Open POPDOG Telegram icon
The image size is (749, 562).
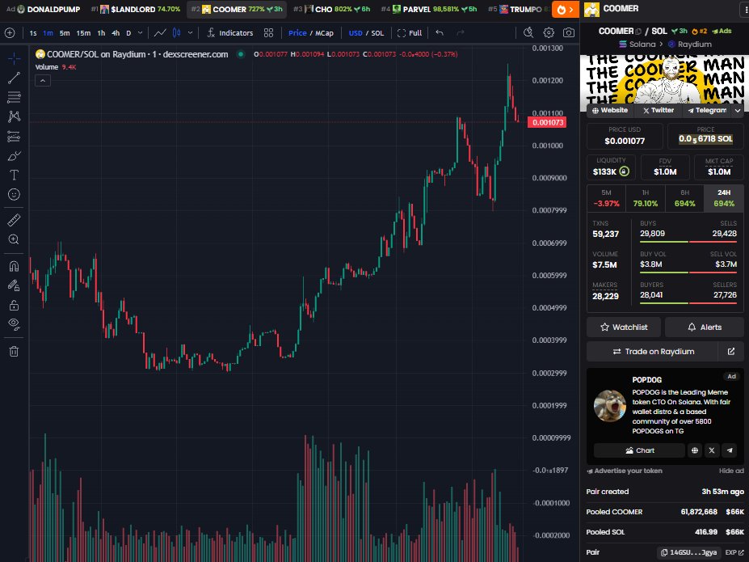point(730,450)
